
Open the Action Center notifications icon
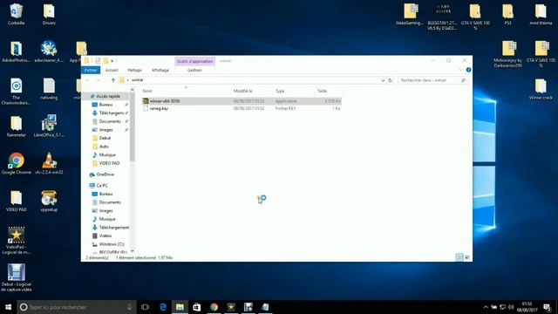click(x=548, y=307)
